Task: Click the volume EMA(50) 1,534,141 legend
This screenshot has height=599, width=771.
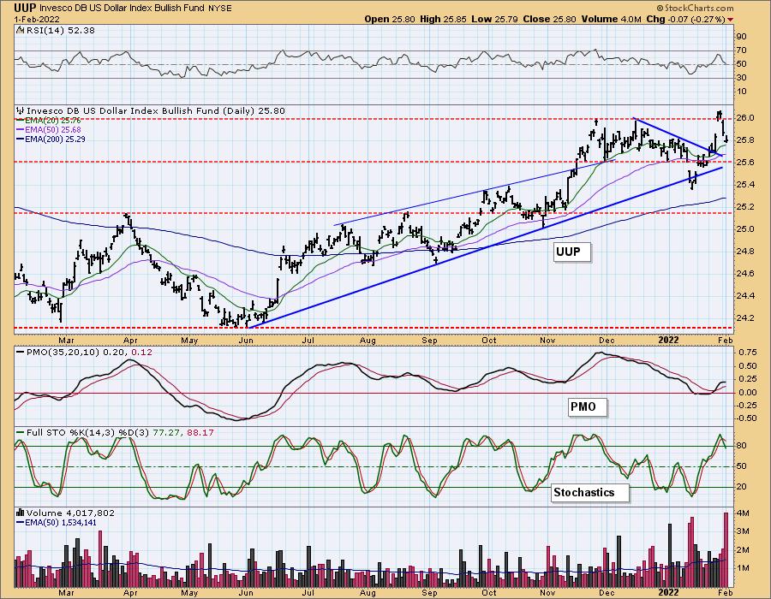Action: click(57, 522)
